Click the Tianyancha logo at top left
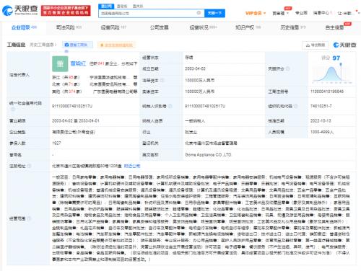361x271 pixels. [20, 10]
